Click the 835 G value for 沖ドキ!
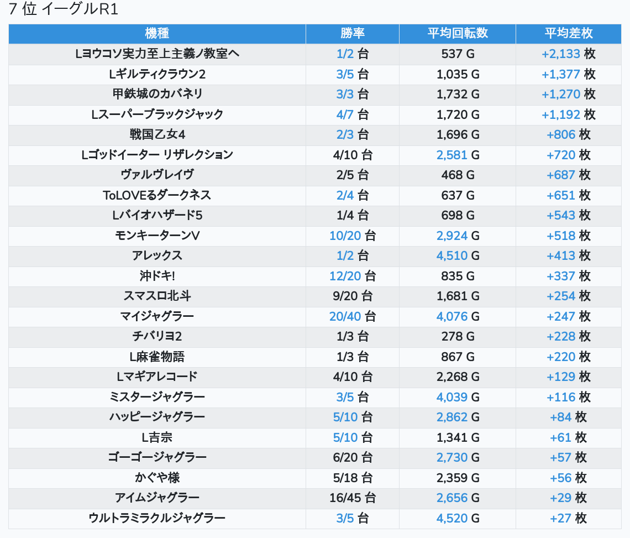 tap(458, 276)
